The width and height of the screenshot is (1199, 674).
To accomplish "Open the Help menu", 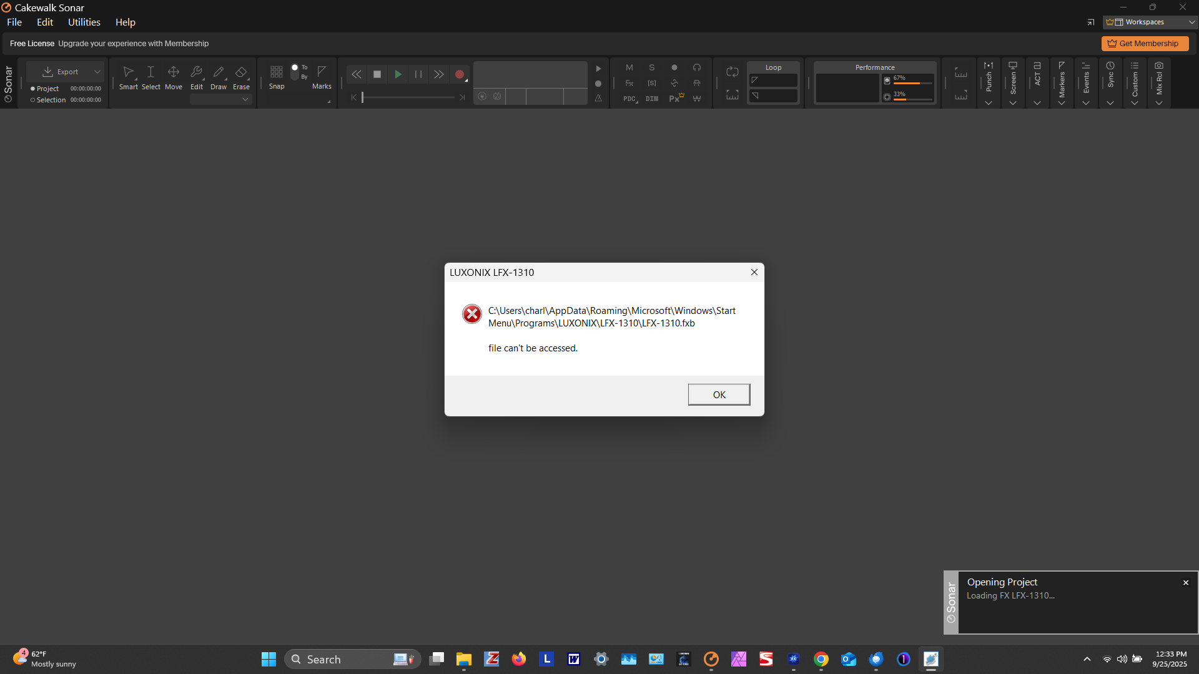I will tap(126, 22).
